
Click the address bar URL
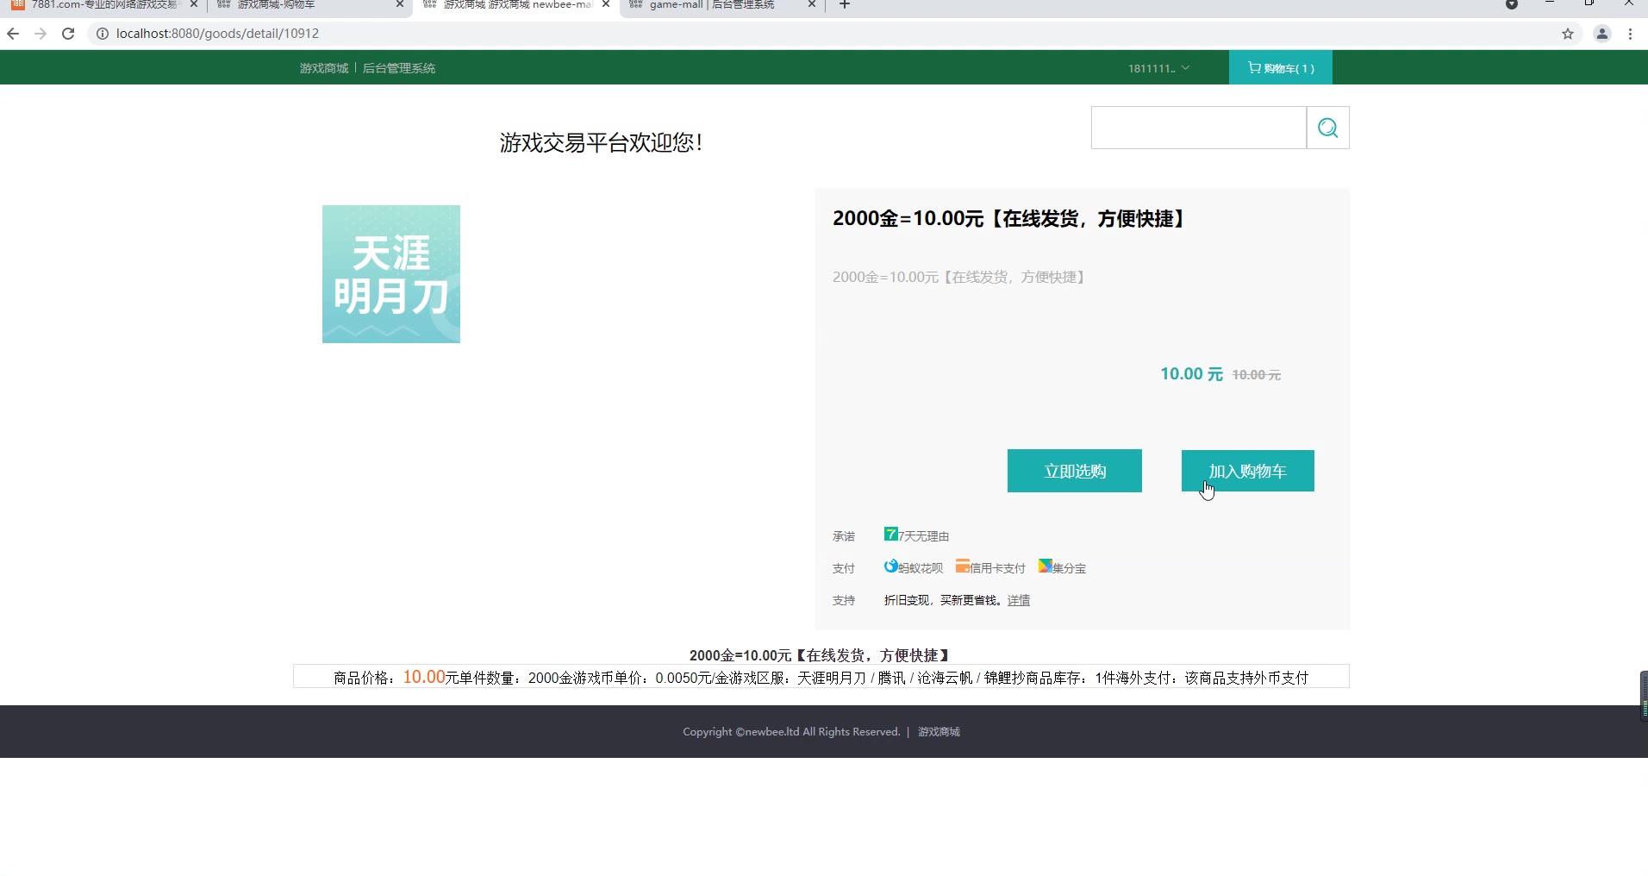(217, 34)
